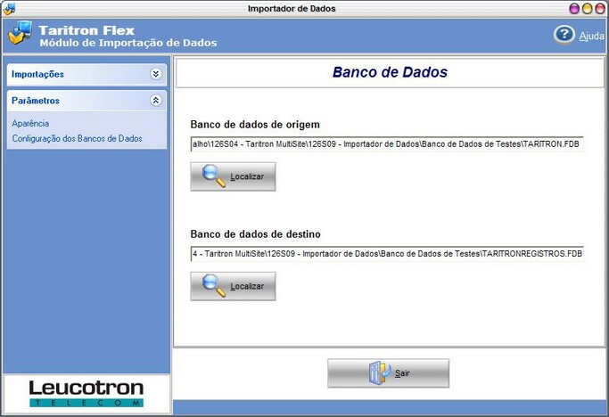Select the Importações section header
Viewport: 609px width, 417px height.
(86, 75)
